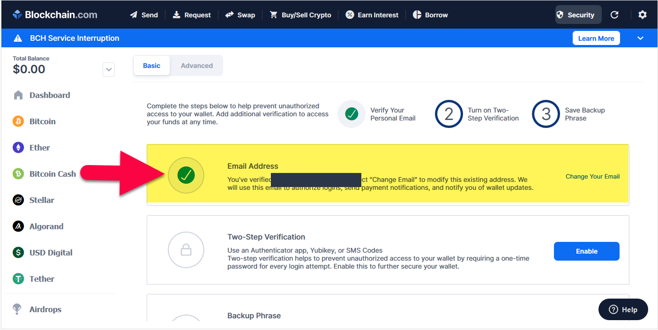The width and height of the screenshot is (658, 330).
Task: Open the USD Digital wallet link
Action: (x=51, y=253)
